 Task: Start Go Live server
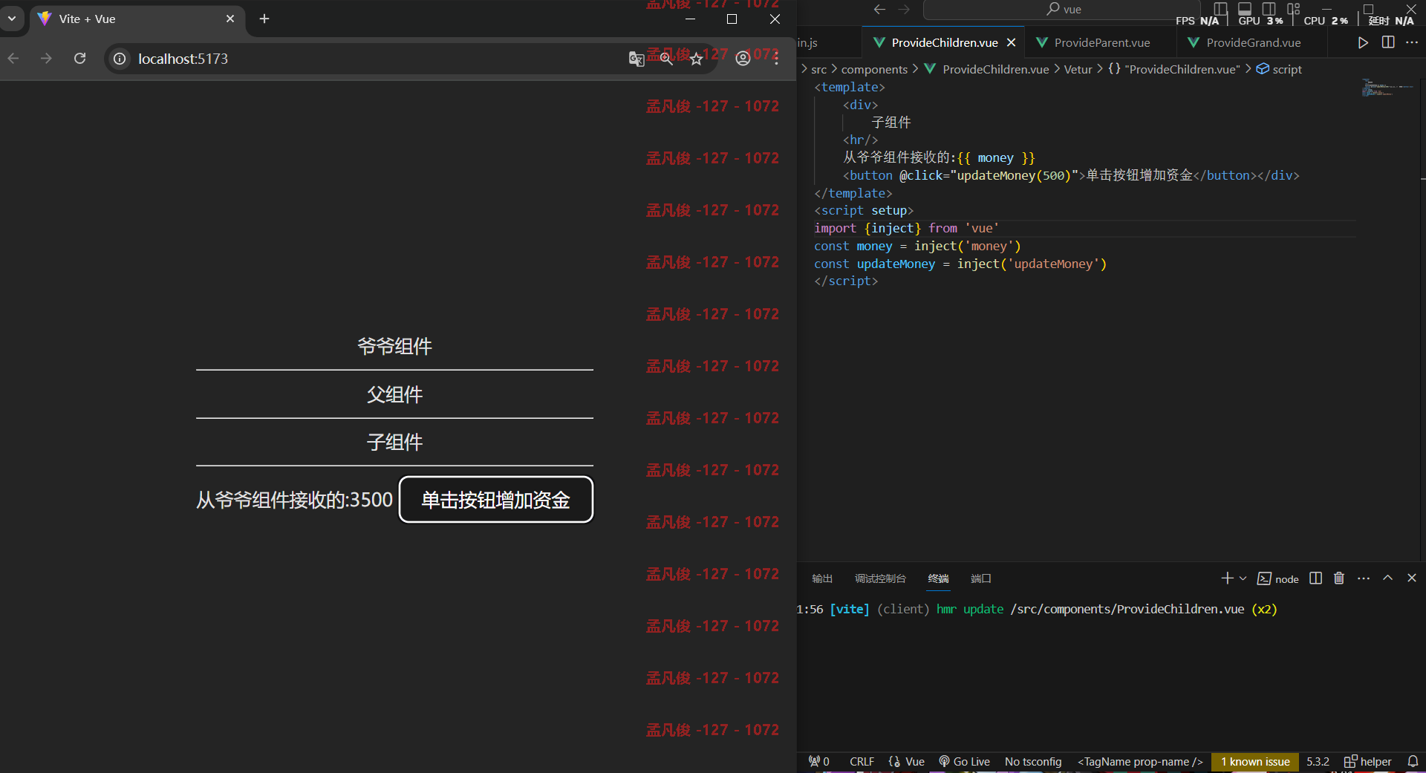click(964, 761)
